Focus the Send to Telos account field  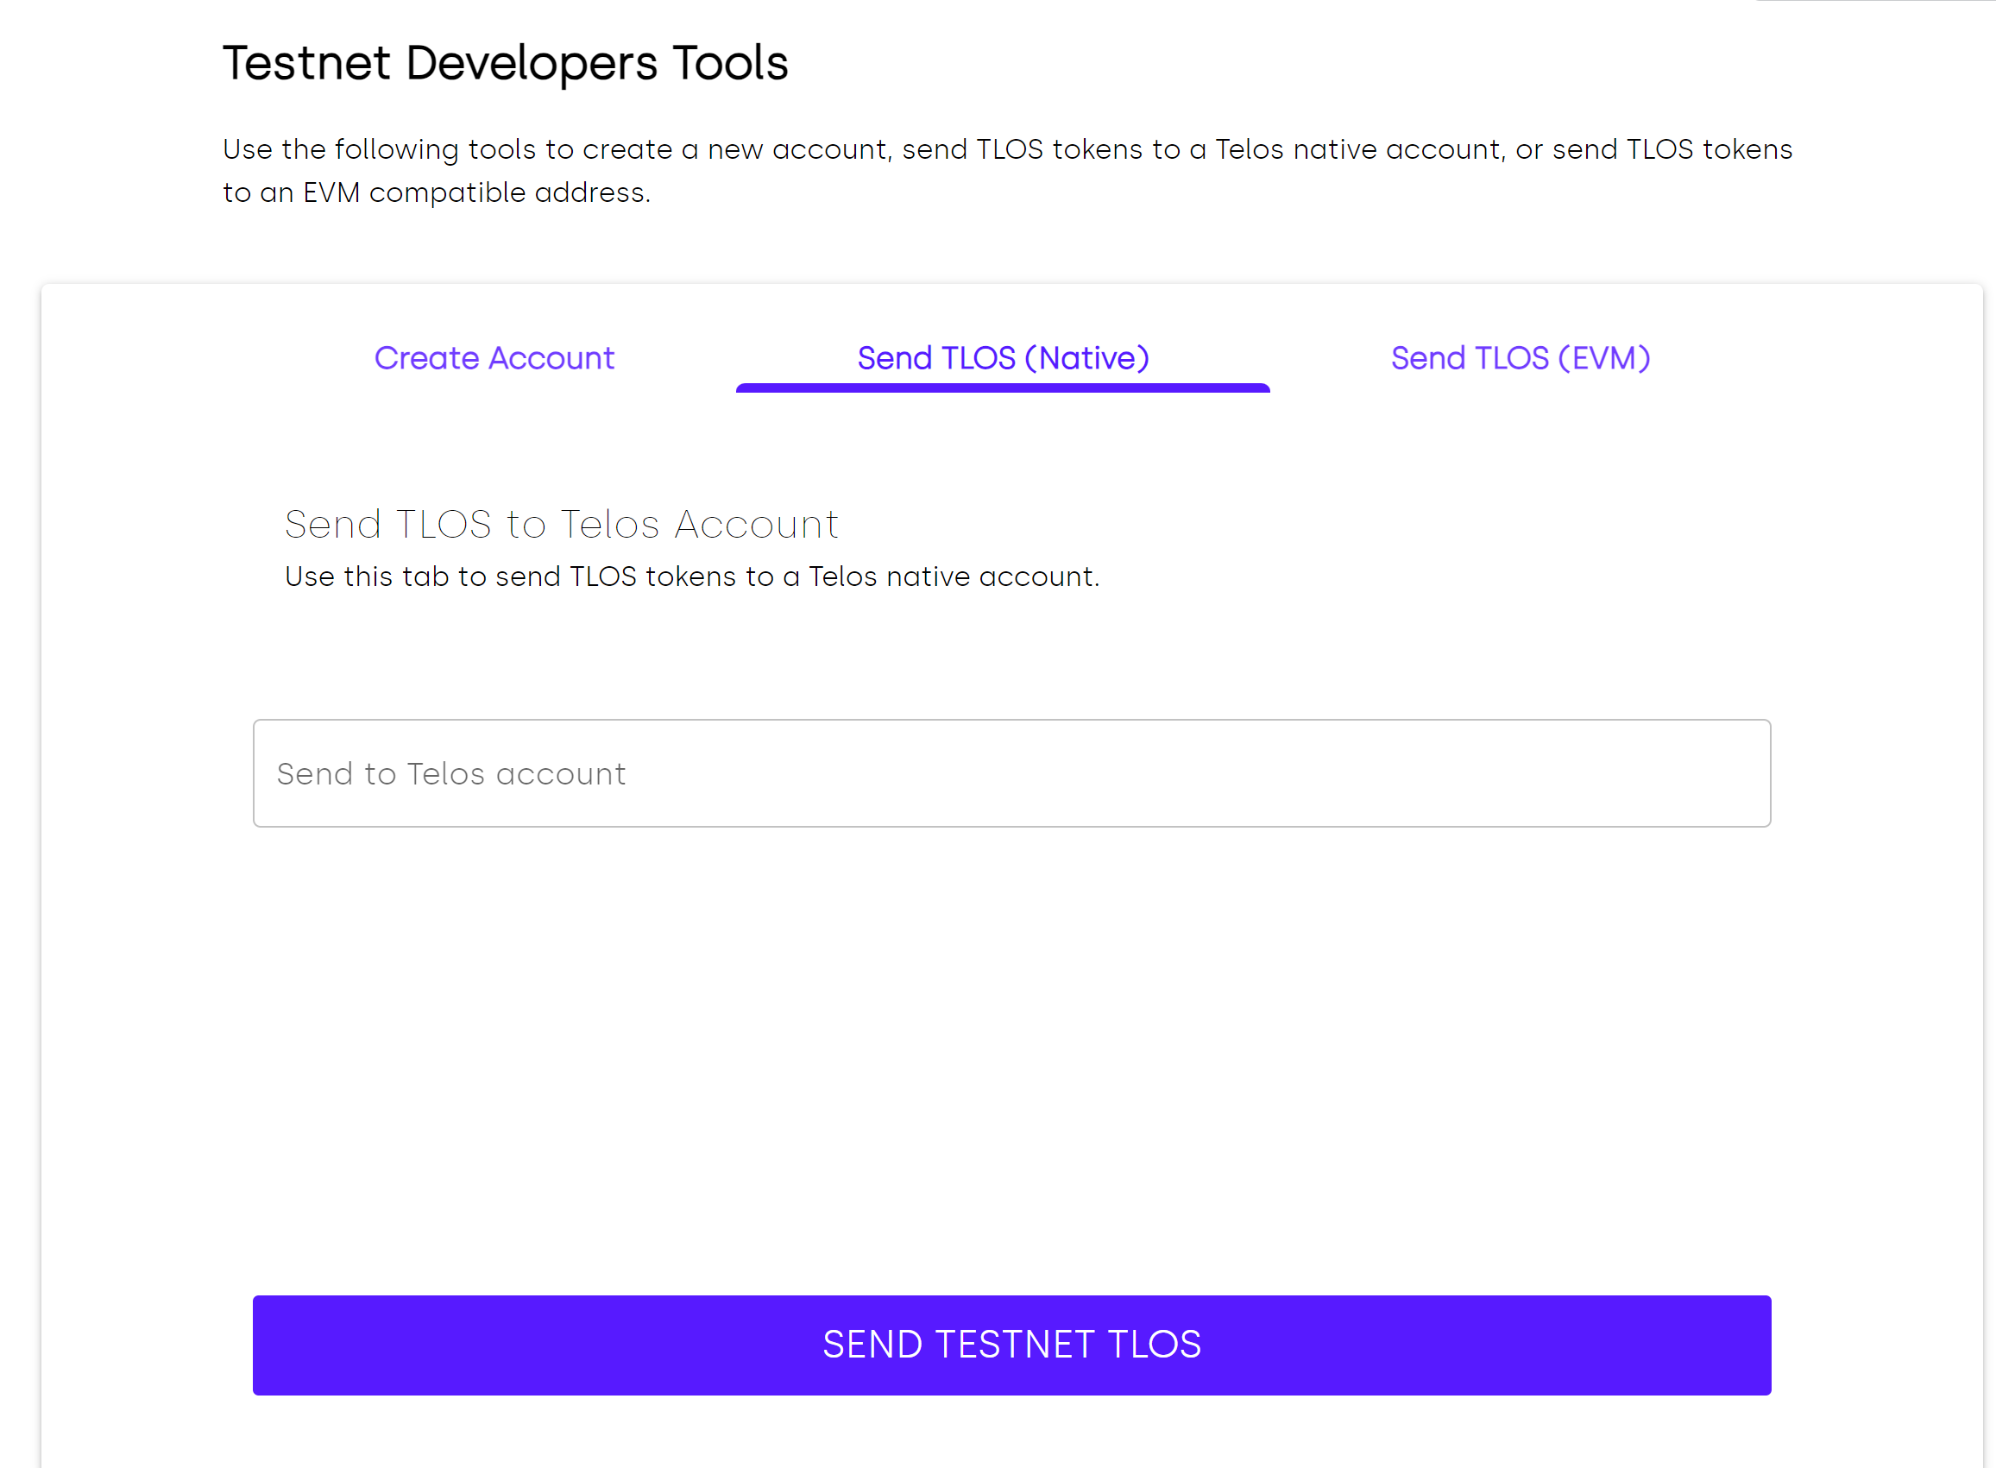[1011, 773]
